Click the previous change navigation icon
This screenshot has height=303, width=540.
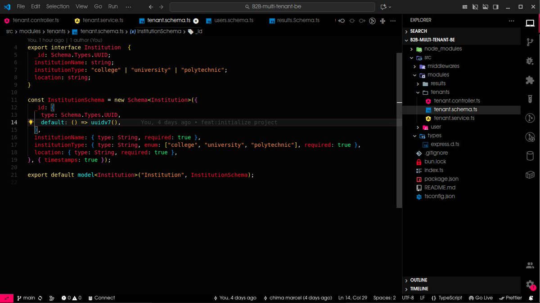click(x=342, y=21)
